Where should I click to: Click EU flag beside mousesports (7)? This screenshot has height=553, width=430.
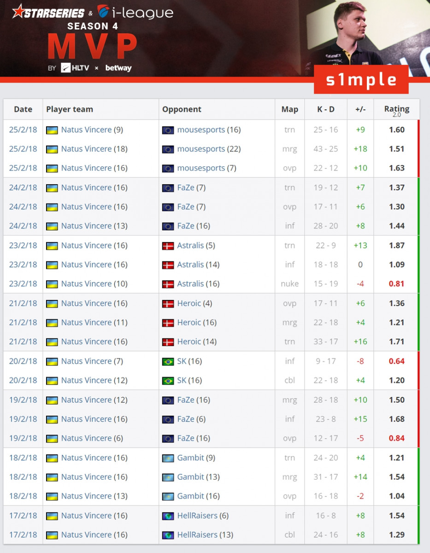[x=168, y=168]
